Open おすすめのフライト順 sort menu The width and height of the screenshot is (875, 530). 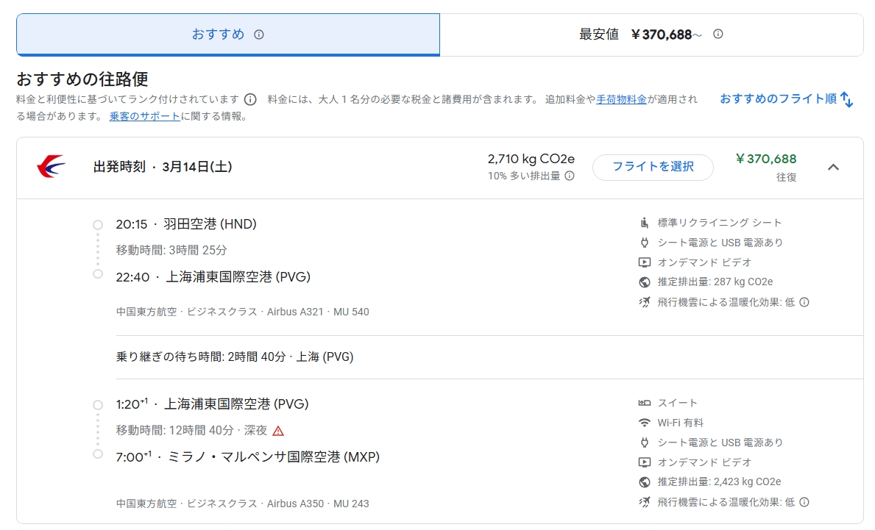[786, 99]
